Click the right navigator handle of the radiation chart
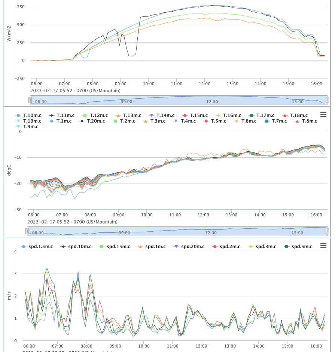 coord(327,100)
